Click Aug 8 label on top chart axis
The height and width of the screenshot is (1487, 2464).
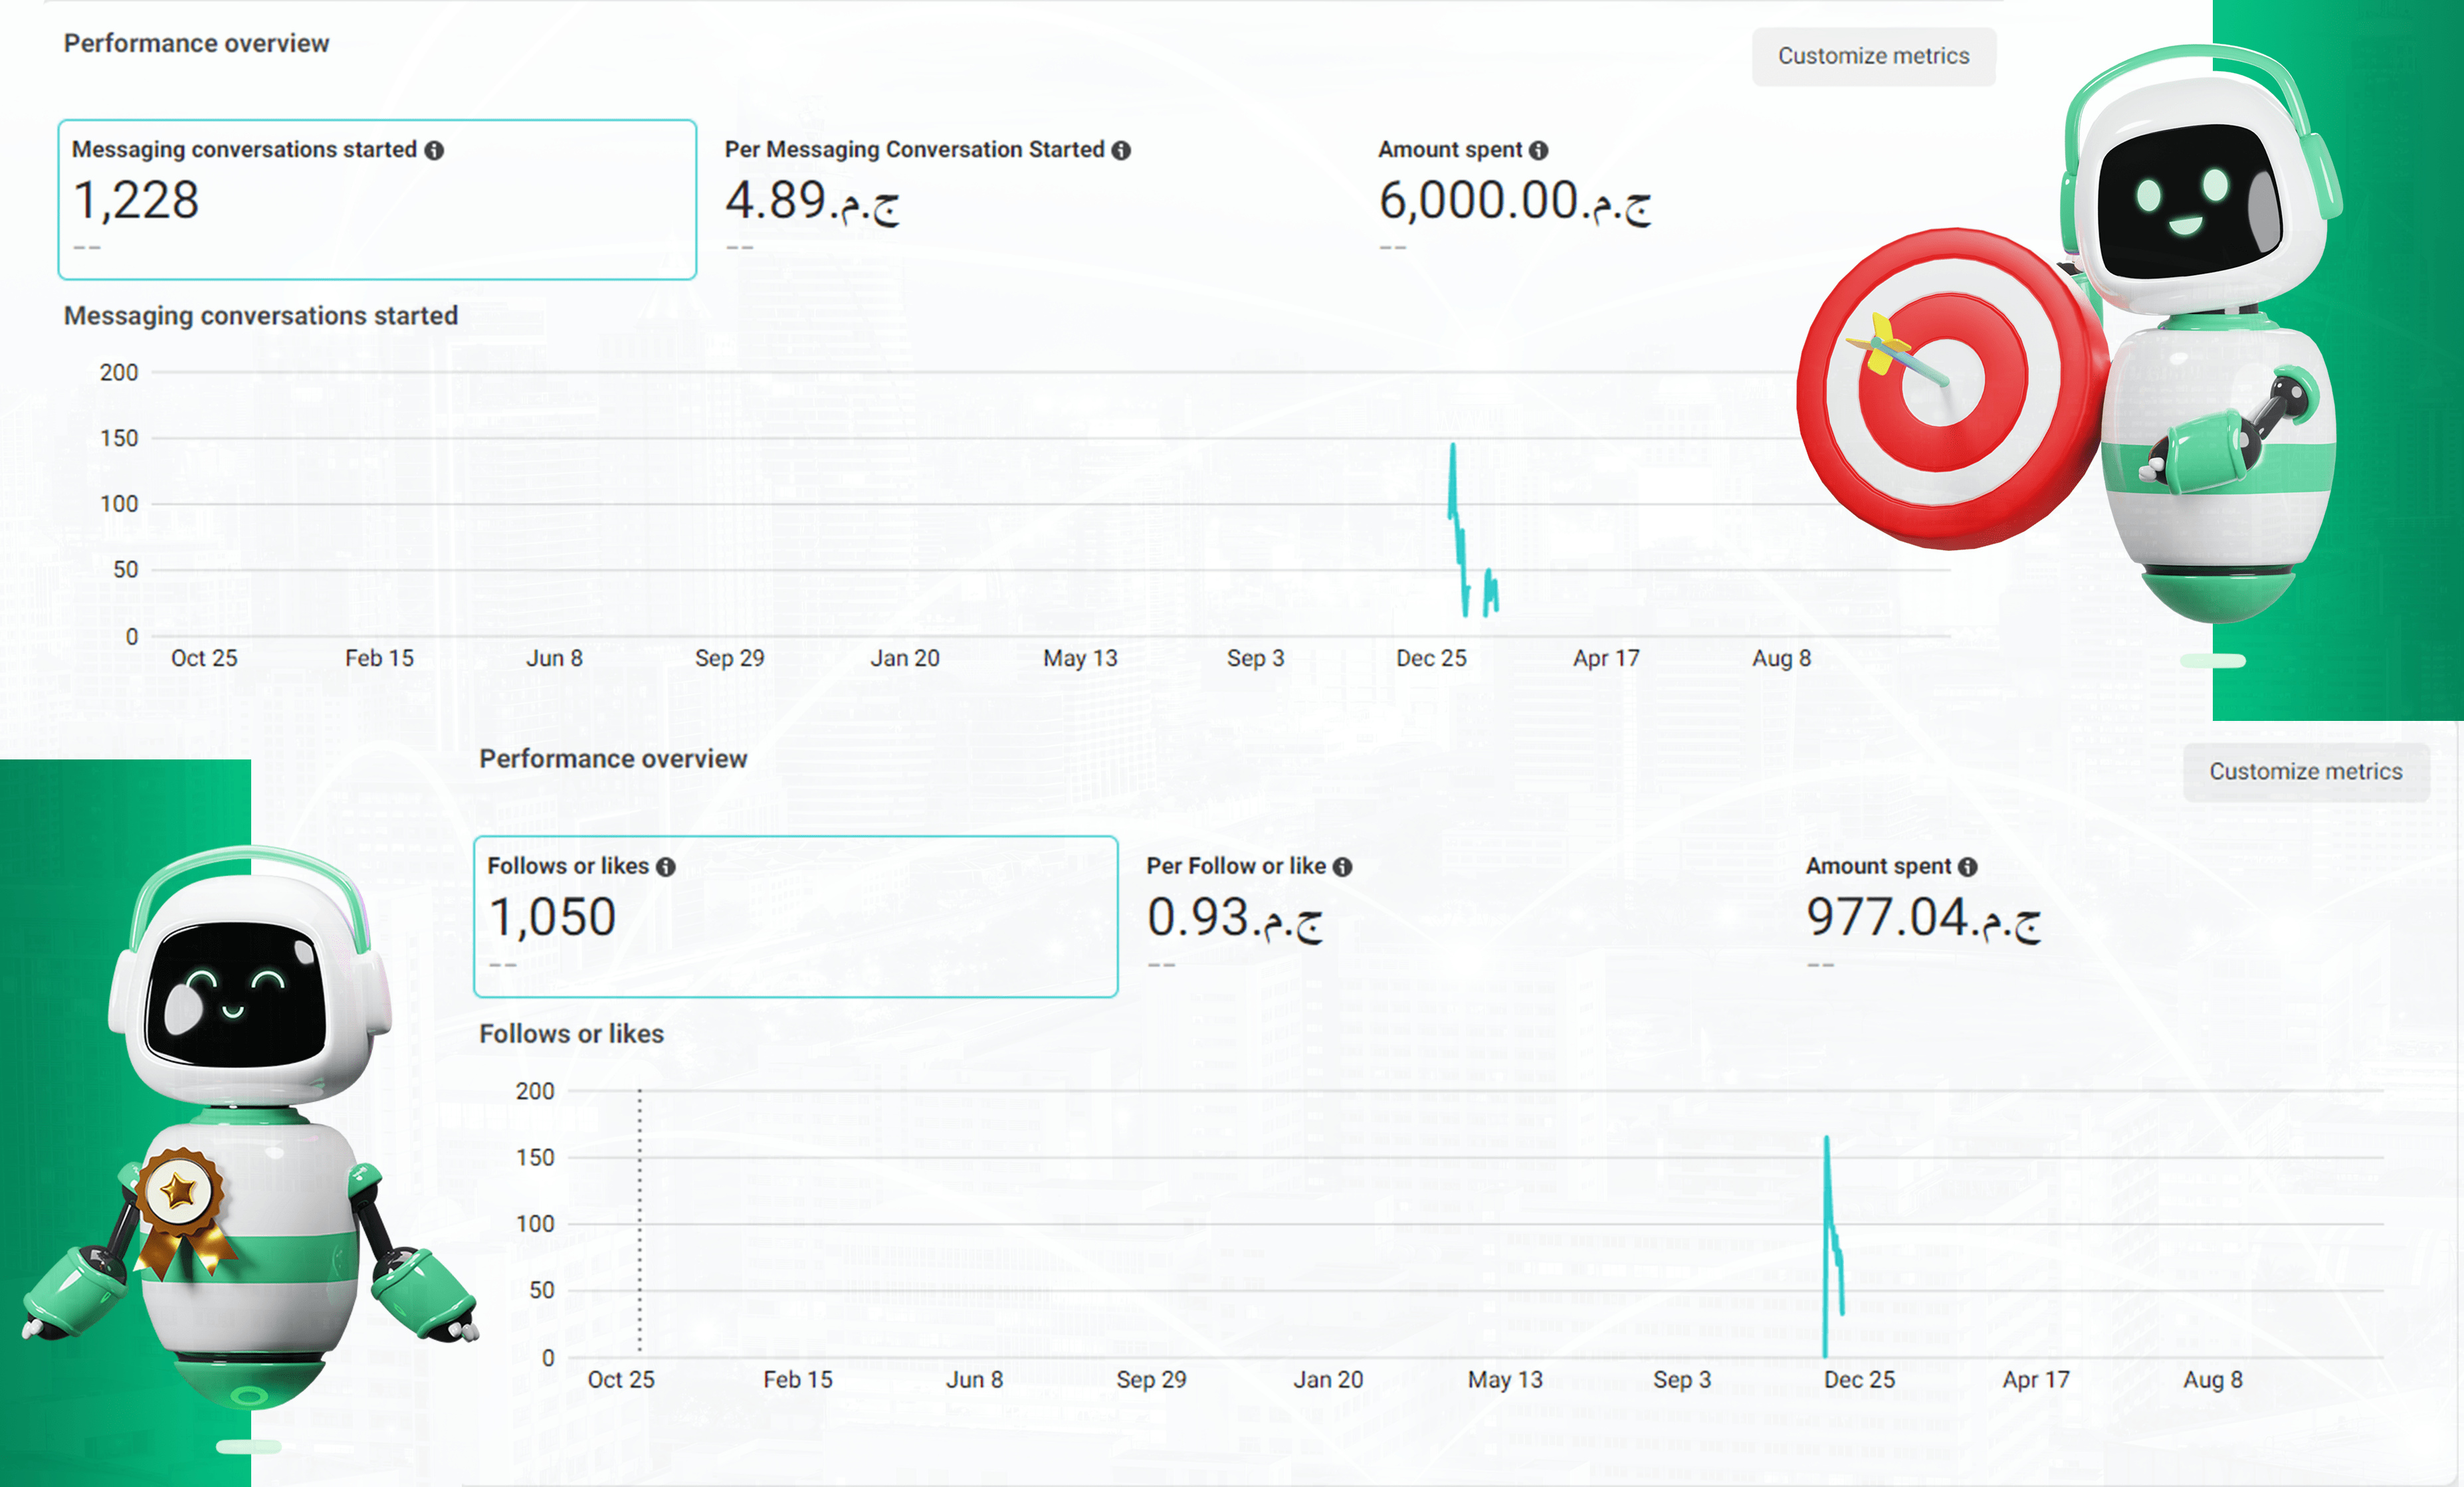pyautogui.click(x=1781, y=658)
